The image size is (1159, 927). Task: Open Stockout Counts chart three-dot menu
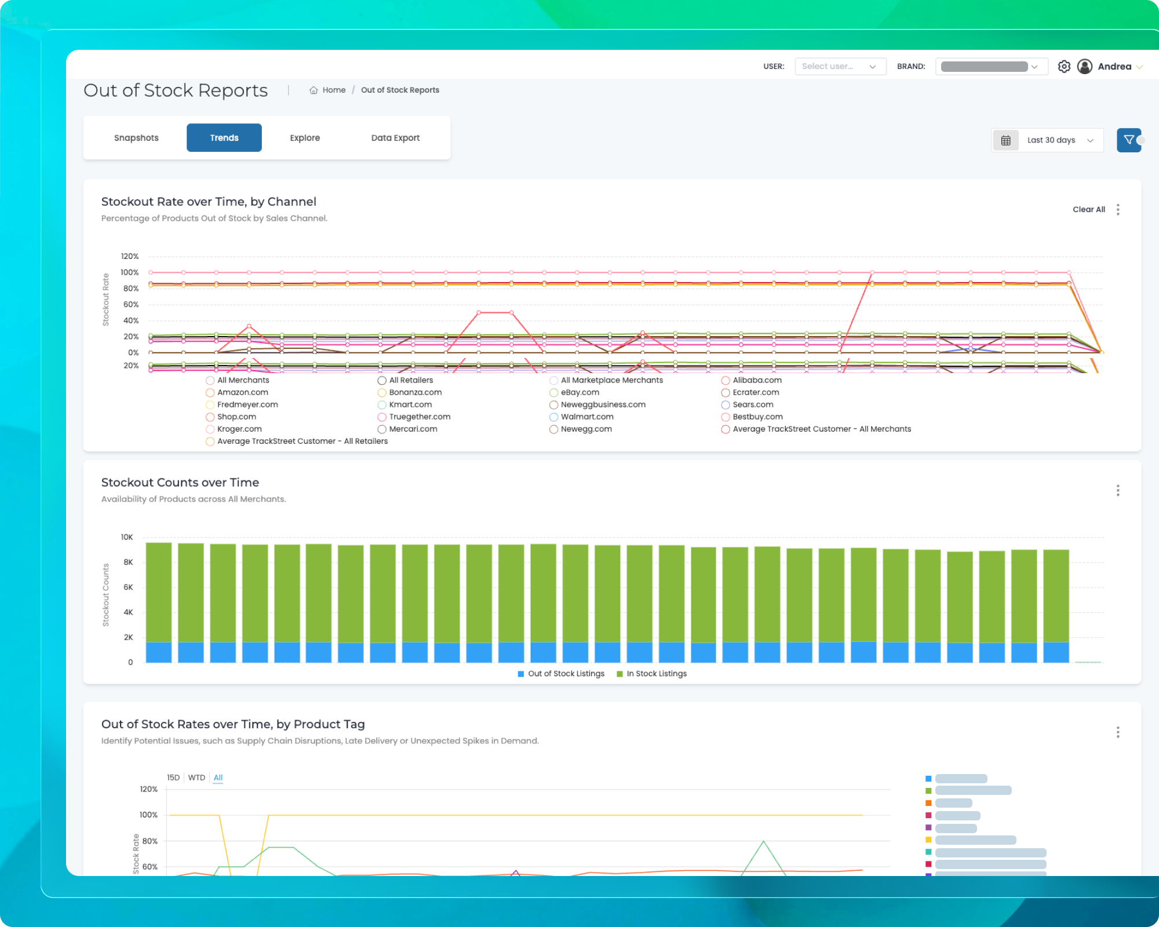[x=1118, y=491]
